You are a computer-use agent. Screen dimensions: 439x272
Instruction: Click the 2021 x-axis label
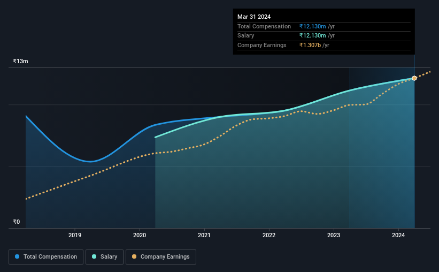click(x=204, y=235)
